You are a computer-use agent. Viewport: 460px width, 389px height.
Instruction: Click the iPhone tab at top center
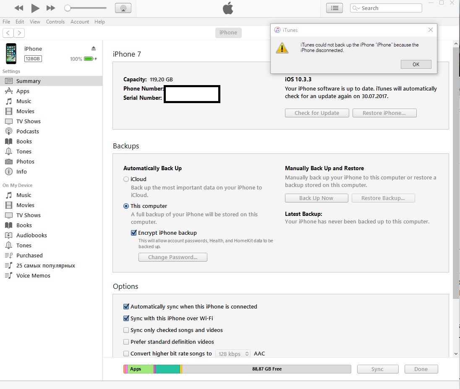228,33
